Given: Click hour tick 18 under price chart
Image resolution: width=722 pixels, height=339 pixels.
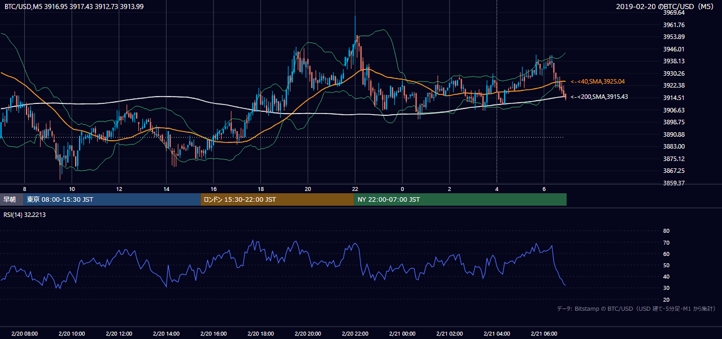Looking at the screenshot, I should (260, 189).
